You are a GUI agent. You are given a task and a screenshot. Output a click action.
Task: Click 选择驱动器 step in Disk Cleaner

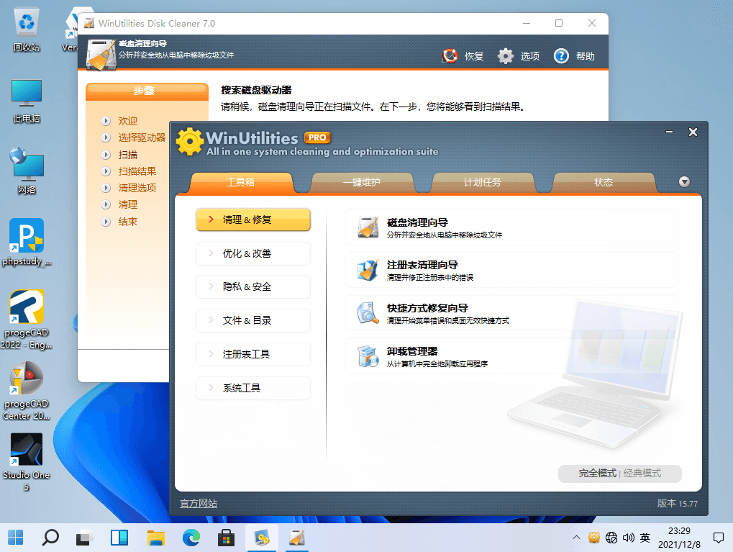click(x=142, y=137)
